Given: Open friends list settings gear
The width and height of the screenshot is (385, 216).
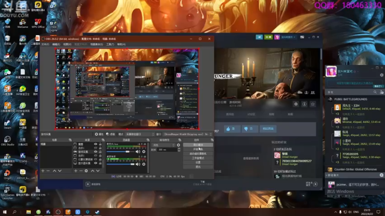Looking at the screenshot, I should [382, 75].
